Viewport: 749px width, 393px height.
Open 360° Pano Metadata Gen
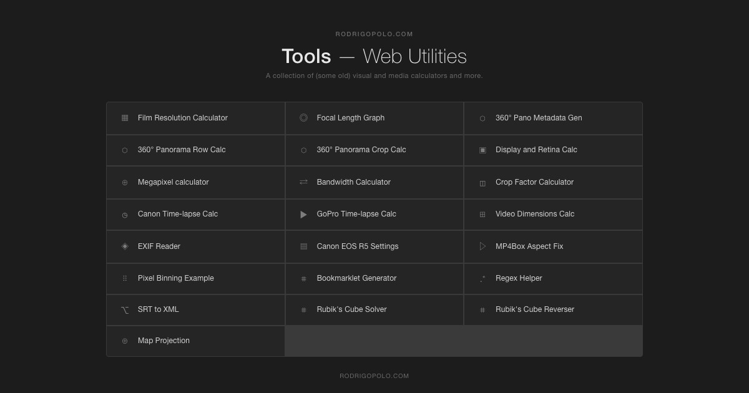point(553,119)
